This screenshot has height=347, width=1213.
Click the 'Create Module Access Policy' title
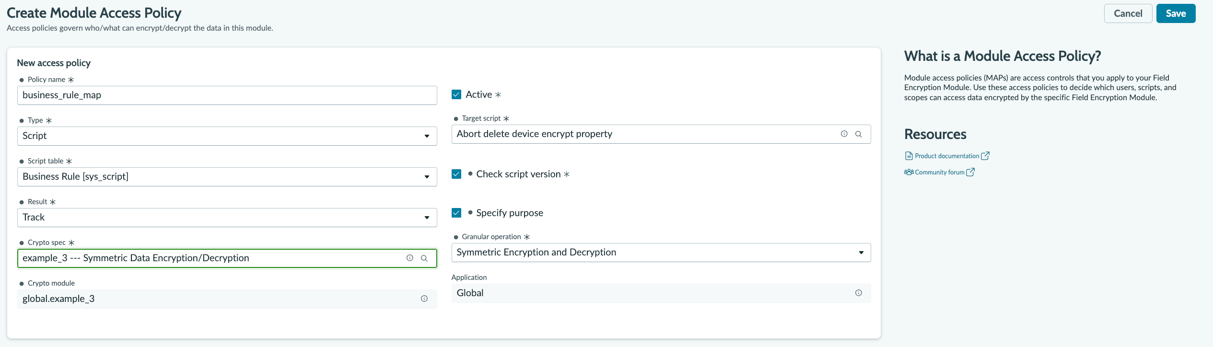pyautogui.click(x=94, y=13)
